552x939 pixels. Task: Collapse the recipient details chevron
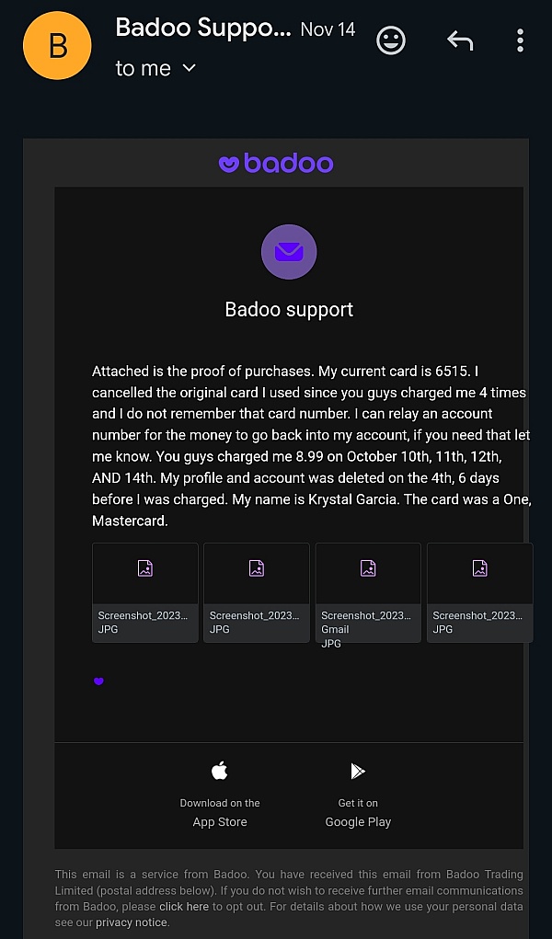tap(188, 68)
